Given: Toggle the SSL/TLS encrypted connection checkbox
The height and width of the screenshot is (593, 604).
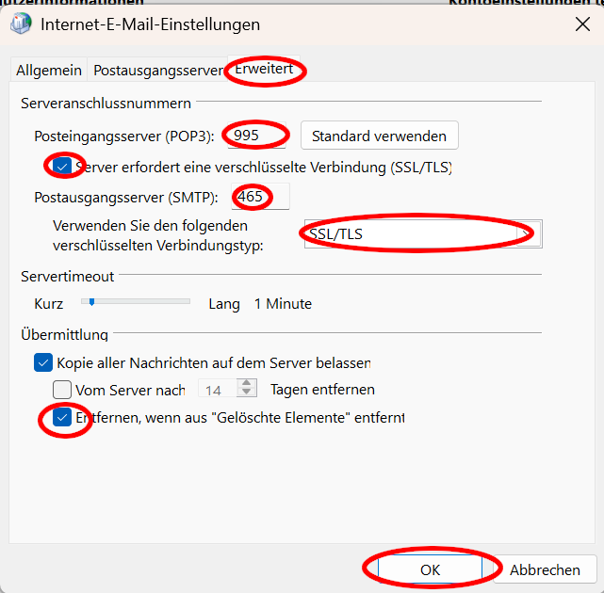Looking at the screenshot, I should coord(63,168).
